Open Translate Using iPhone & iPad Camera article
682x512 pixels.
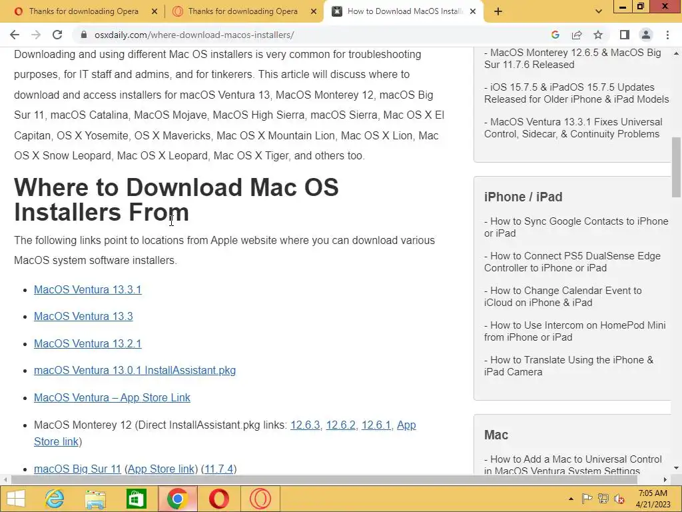click(x=569, y=366)
